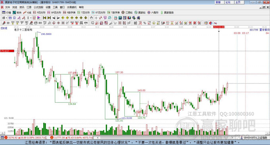Open the 帮助 menu
Image resolution: width=270 pixels, height=145 pixels.
tap(81, 7)
